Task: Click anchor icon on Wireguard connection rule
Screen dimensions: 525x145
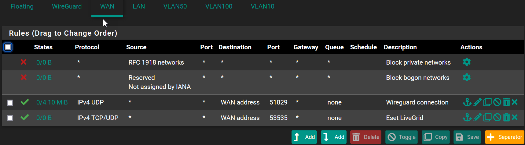Action: 467,102
